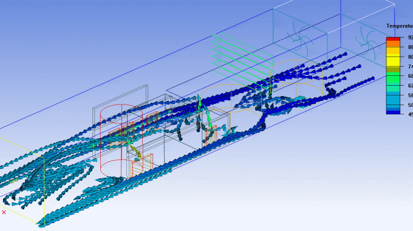This screenshot has height=231, width=413.
Task: Click the bright yellow band in the legend
Action: 393,61
